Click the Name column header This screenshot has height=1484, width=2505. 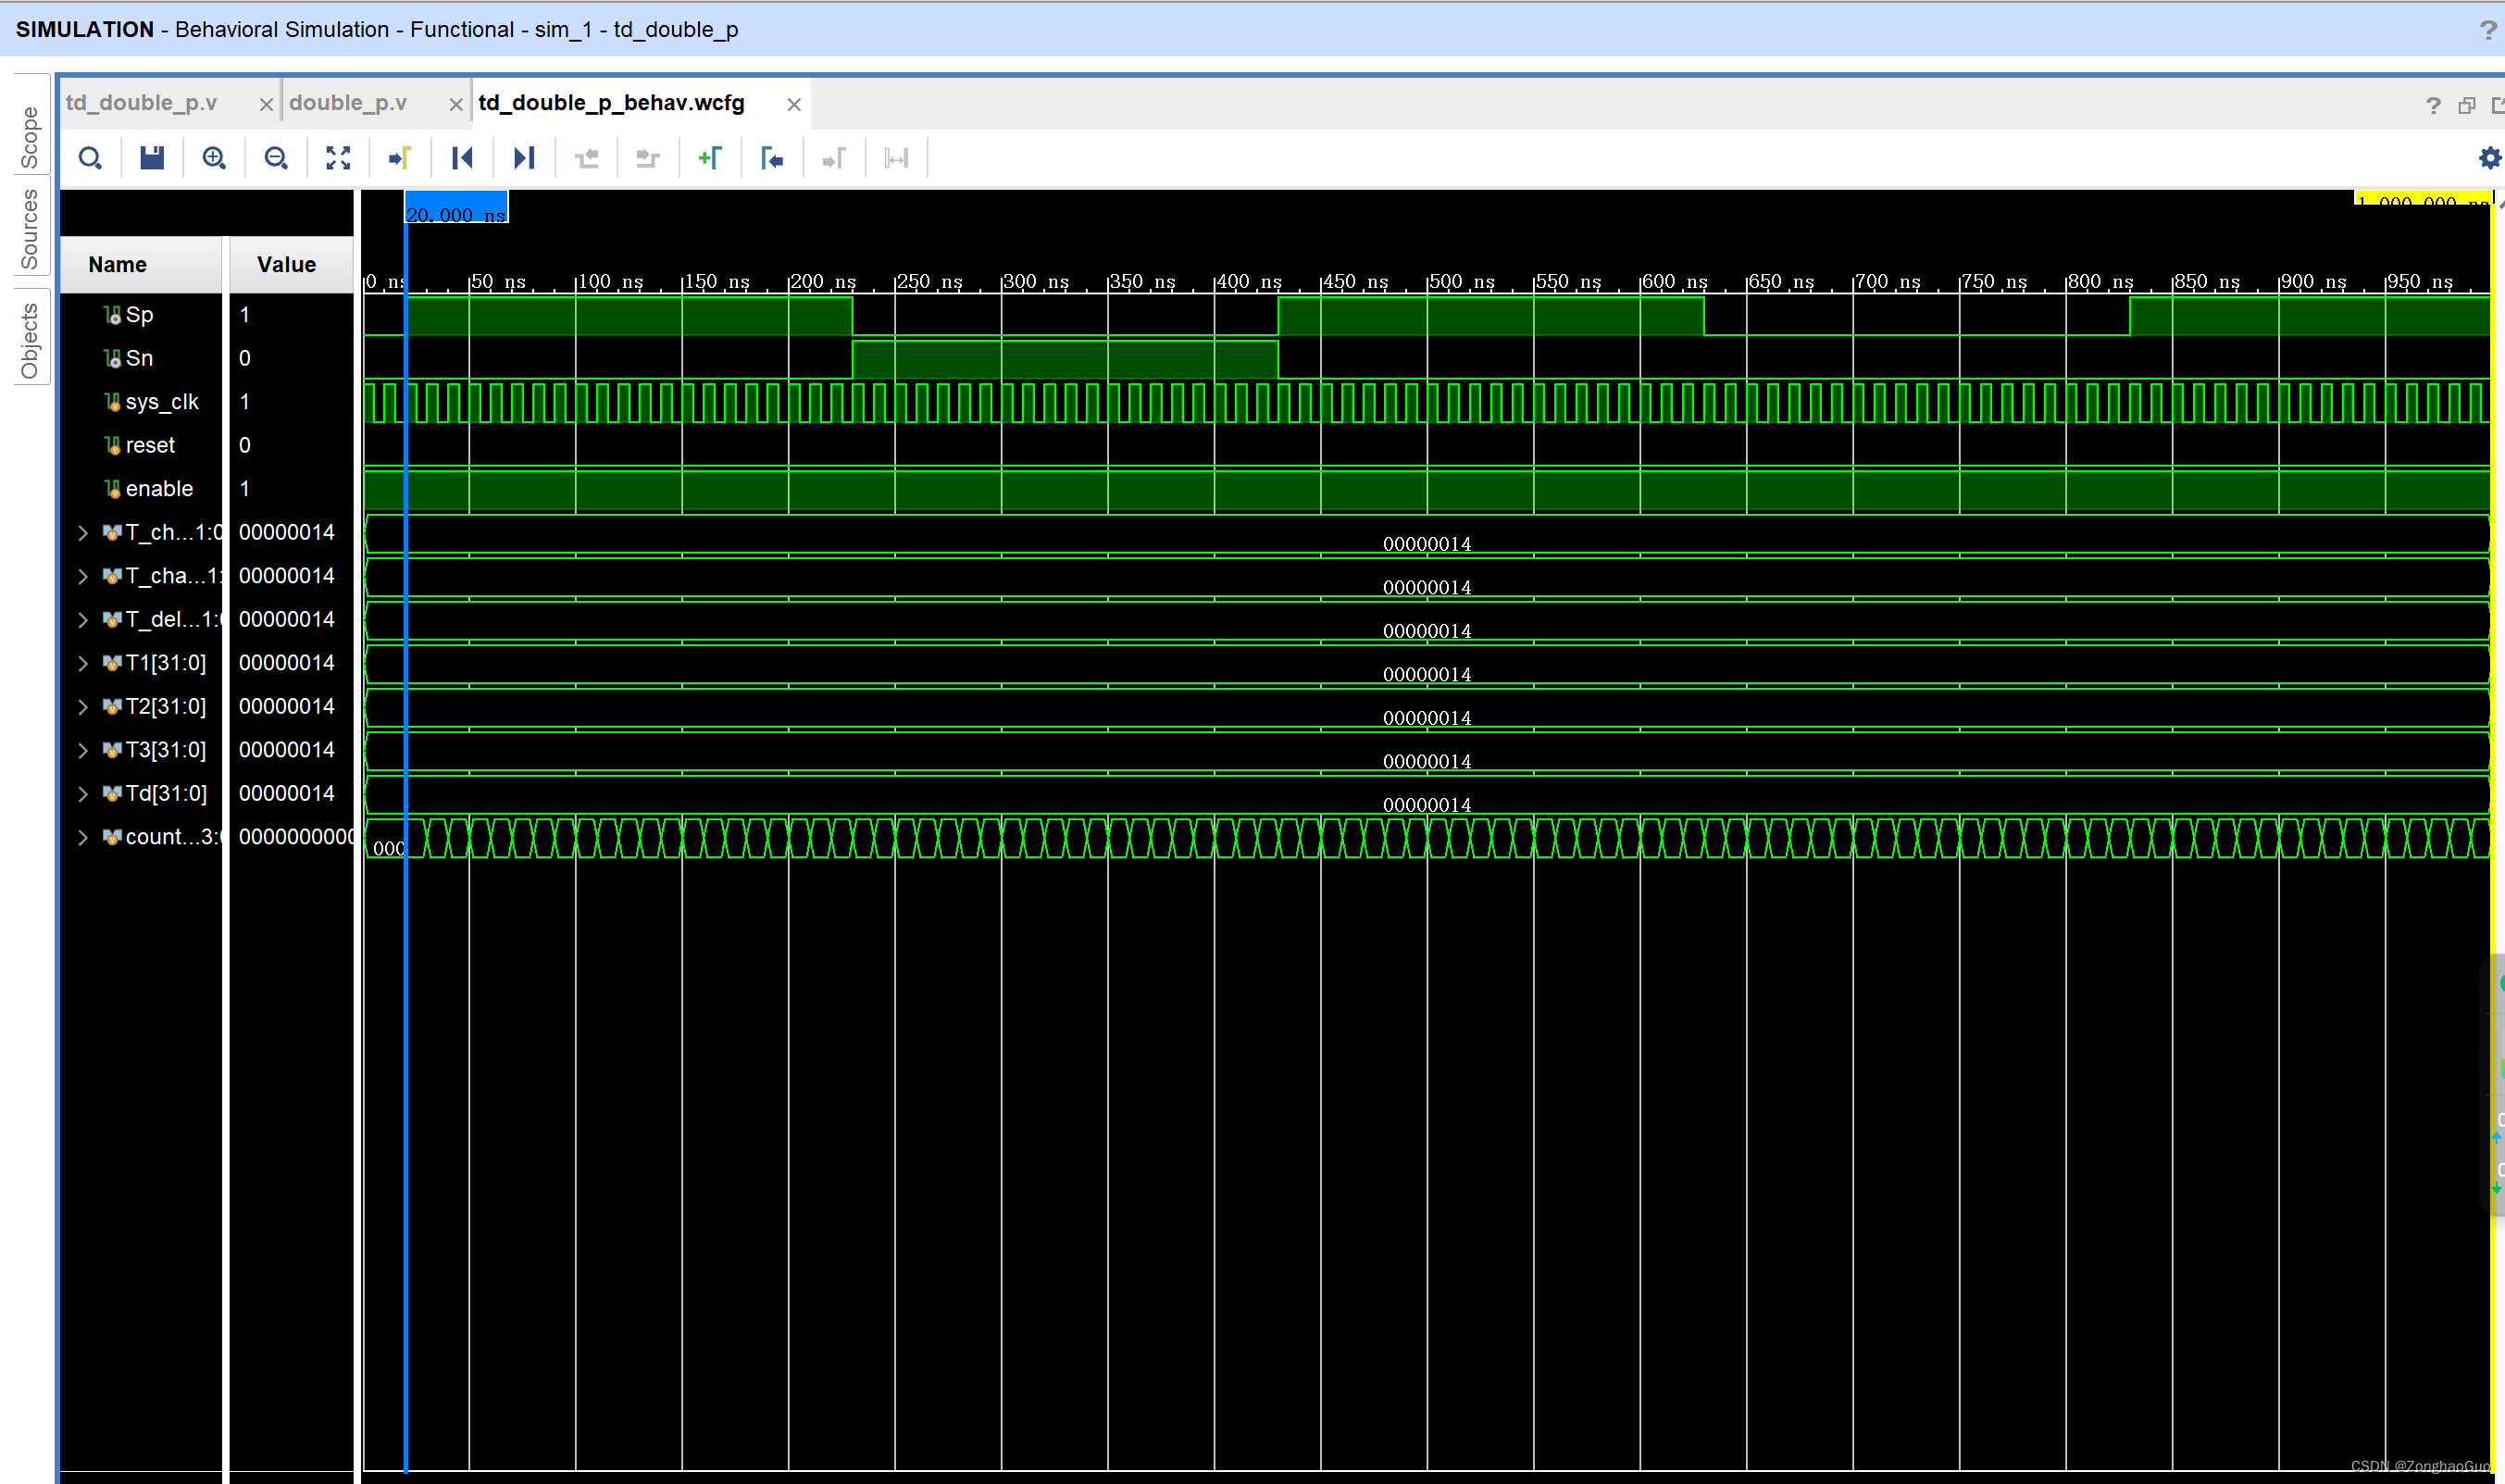pyautogui.click(x=141, y=265)
